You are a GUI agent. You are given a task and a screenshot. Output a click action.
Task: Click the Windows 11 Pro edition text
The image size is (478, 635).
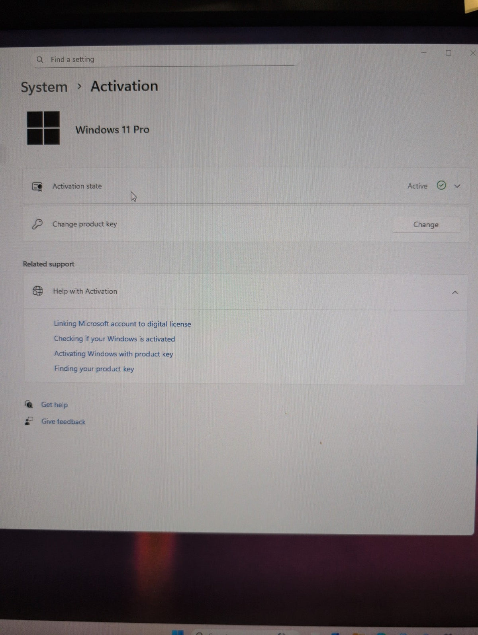(x=112, y=130)
